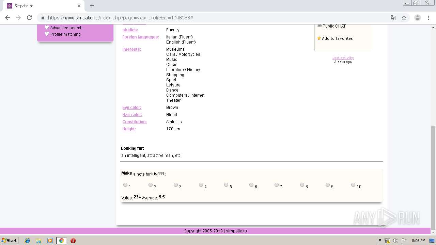Open the volume tray icon

pyautogui.click(x=395, y=241)
